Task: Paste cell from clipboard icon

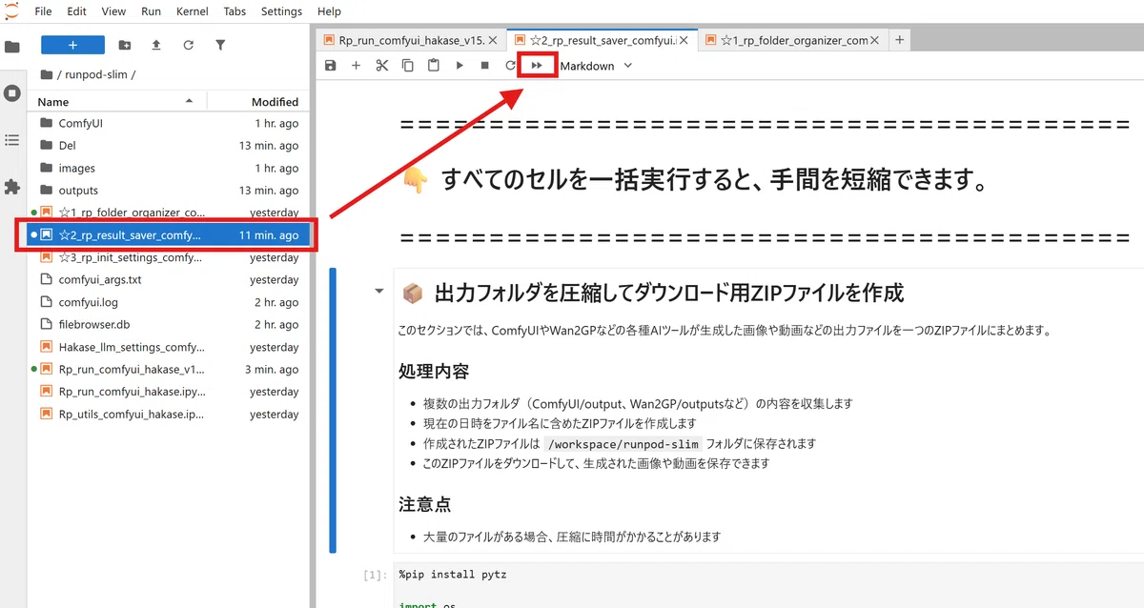Action: tap(433, 66)
